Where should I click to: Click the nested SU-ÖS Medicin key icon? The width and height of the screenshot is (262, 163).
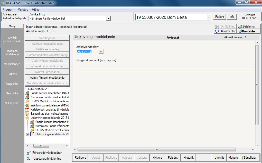point(32,130)
